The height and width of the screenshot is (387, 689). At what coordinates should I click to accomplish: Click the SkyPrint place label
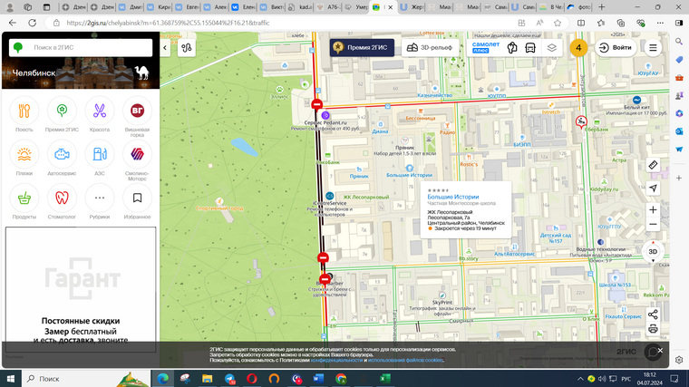[x=442, y=302]
